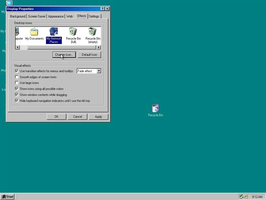
Task: Select the My Documents icon in the list
Action: coord(35,34)
